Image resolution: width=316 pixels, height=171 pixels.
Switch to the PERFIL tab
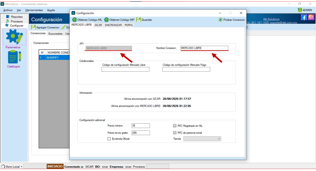(x=129, y=25)
